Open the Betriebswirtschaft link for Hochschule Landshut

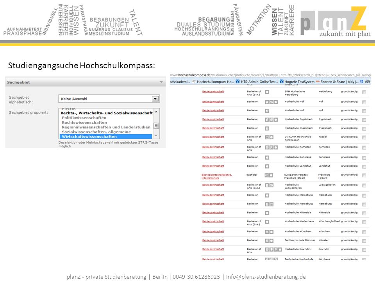(x=213, y=166)
